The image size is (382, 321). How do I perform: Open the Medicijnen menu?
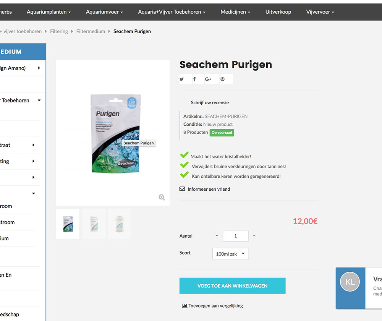235,12
